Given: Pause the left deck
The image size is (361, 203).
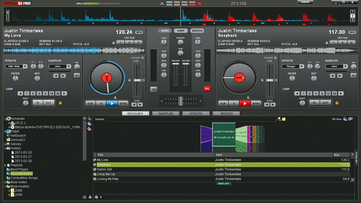Looking at the screenshot, I should tap(101, 103).
